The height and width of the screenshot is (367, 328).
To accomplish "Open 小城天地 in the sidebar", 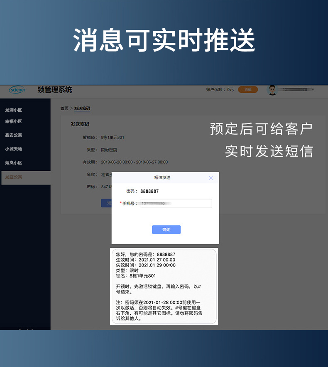I will pos(14,149).
